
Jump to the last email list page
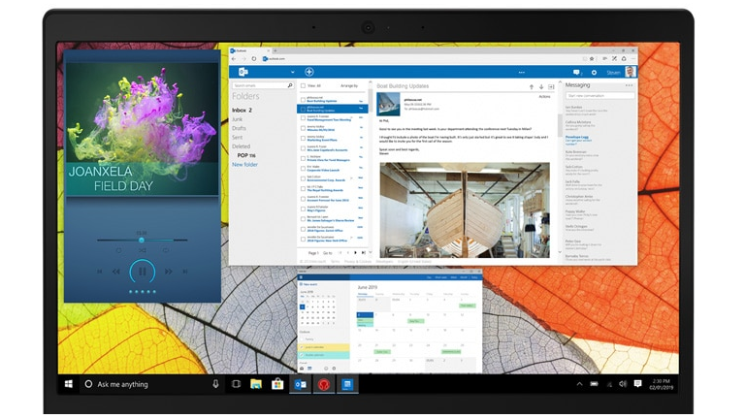click(364, 253)
